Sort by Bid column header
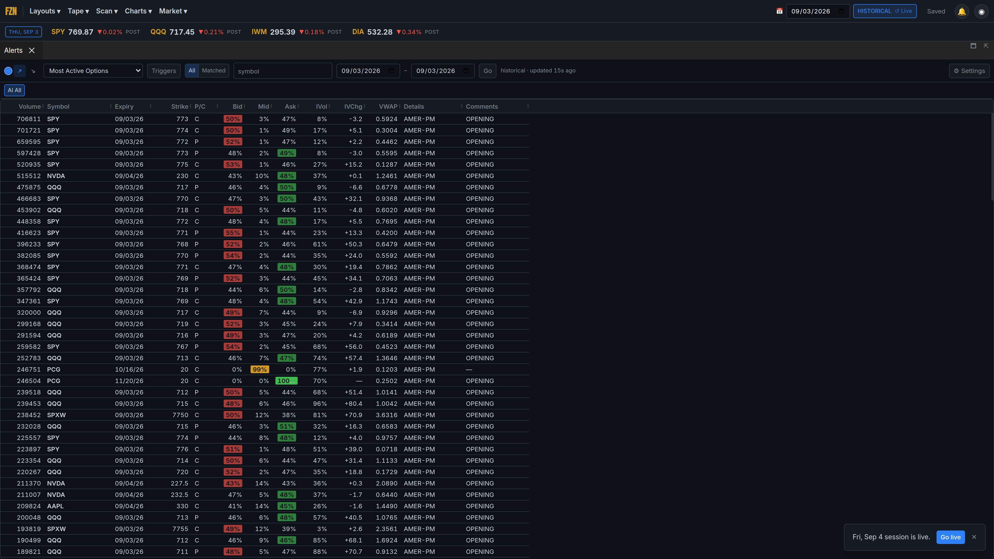Viewport: 994px width, 559px height. click(237, 106)
